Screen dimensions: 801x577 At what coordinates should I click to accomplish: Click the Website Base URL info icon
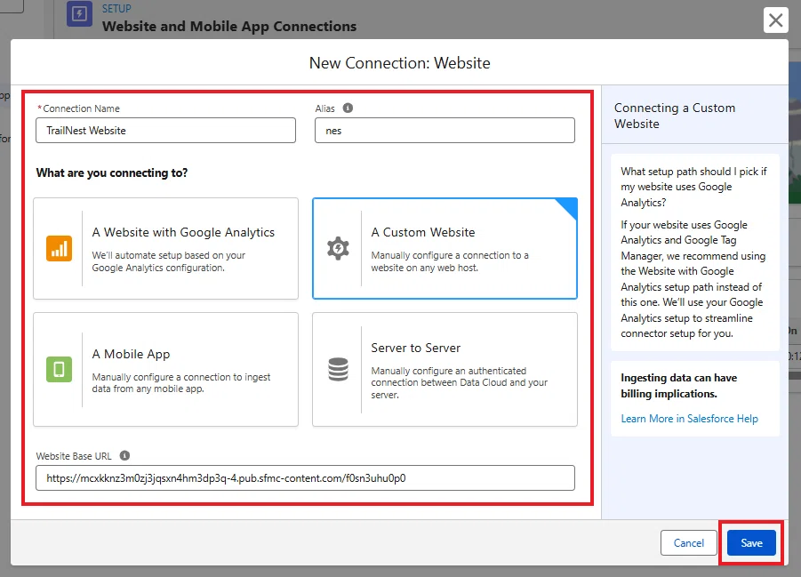(x=124, y=455)
